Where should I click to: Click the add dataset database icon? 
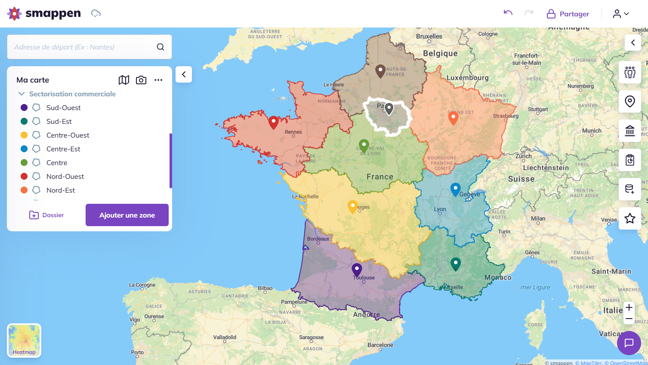pyautogui.click(x=629, y=189)
